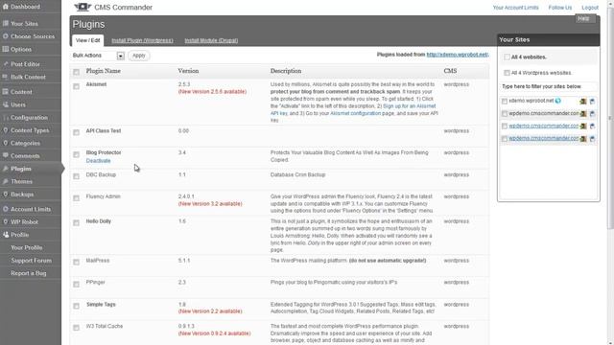Click the Version column header
The width and height of the screenshot is (614, 345).
(188, 71)
